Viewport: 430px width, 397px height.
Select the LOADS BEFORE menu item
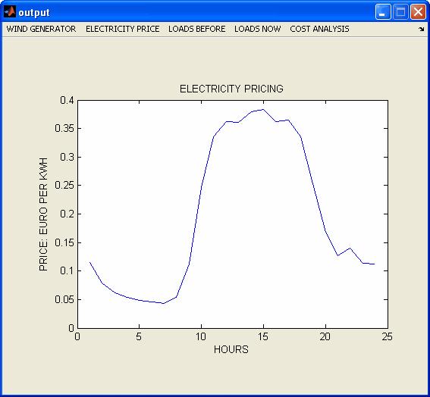coord(197,29)
